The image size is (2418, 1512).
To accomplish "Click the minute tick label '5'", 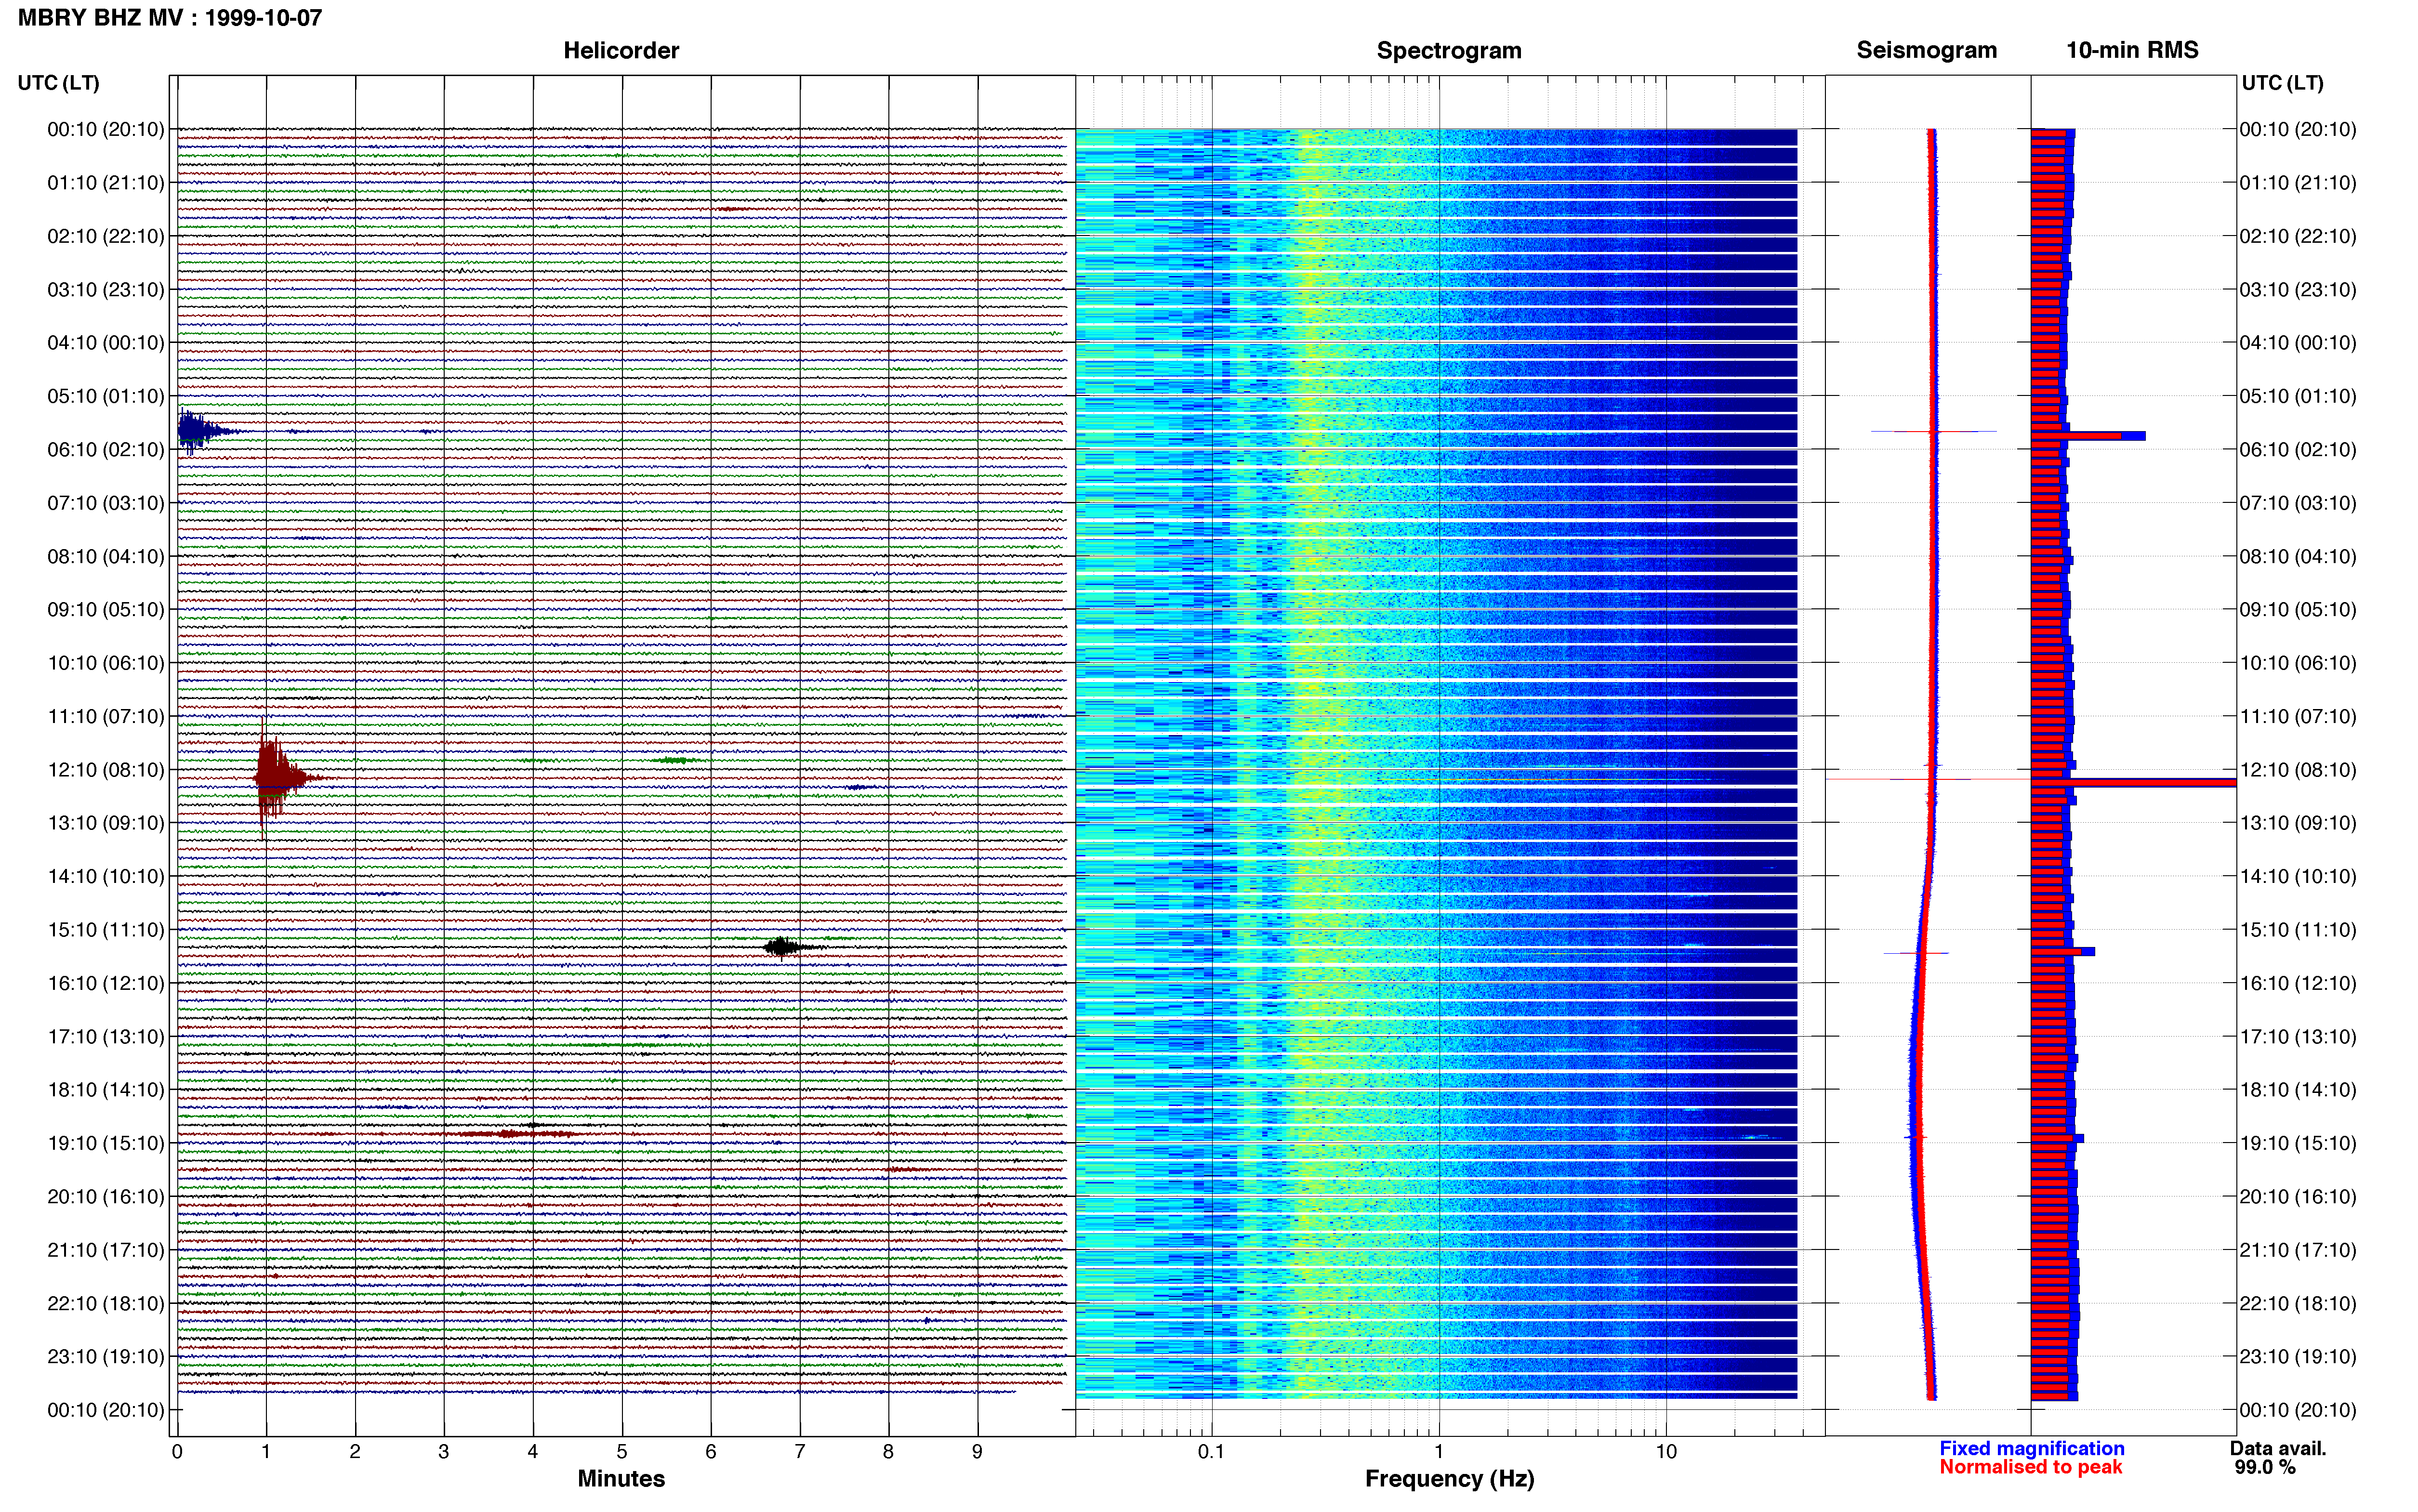I will click(x=622, y=1452).
